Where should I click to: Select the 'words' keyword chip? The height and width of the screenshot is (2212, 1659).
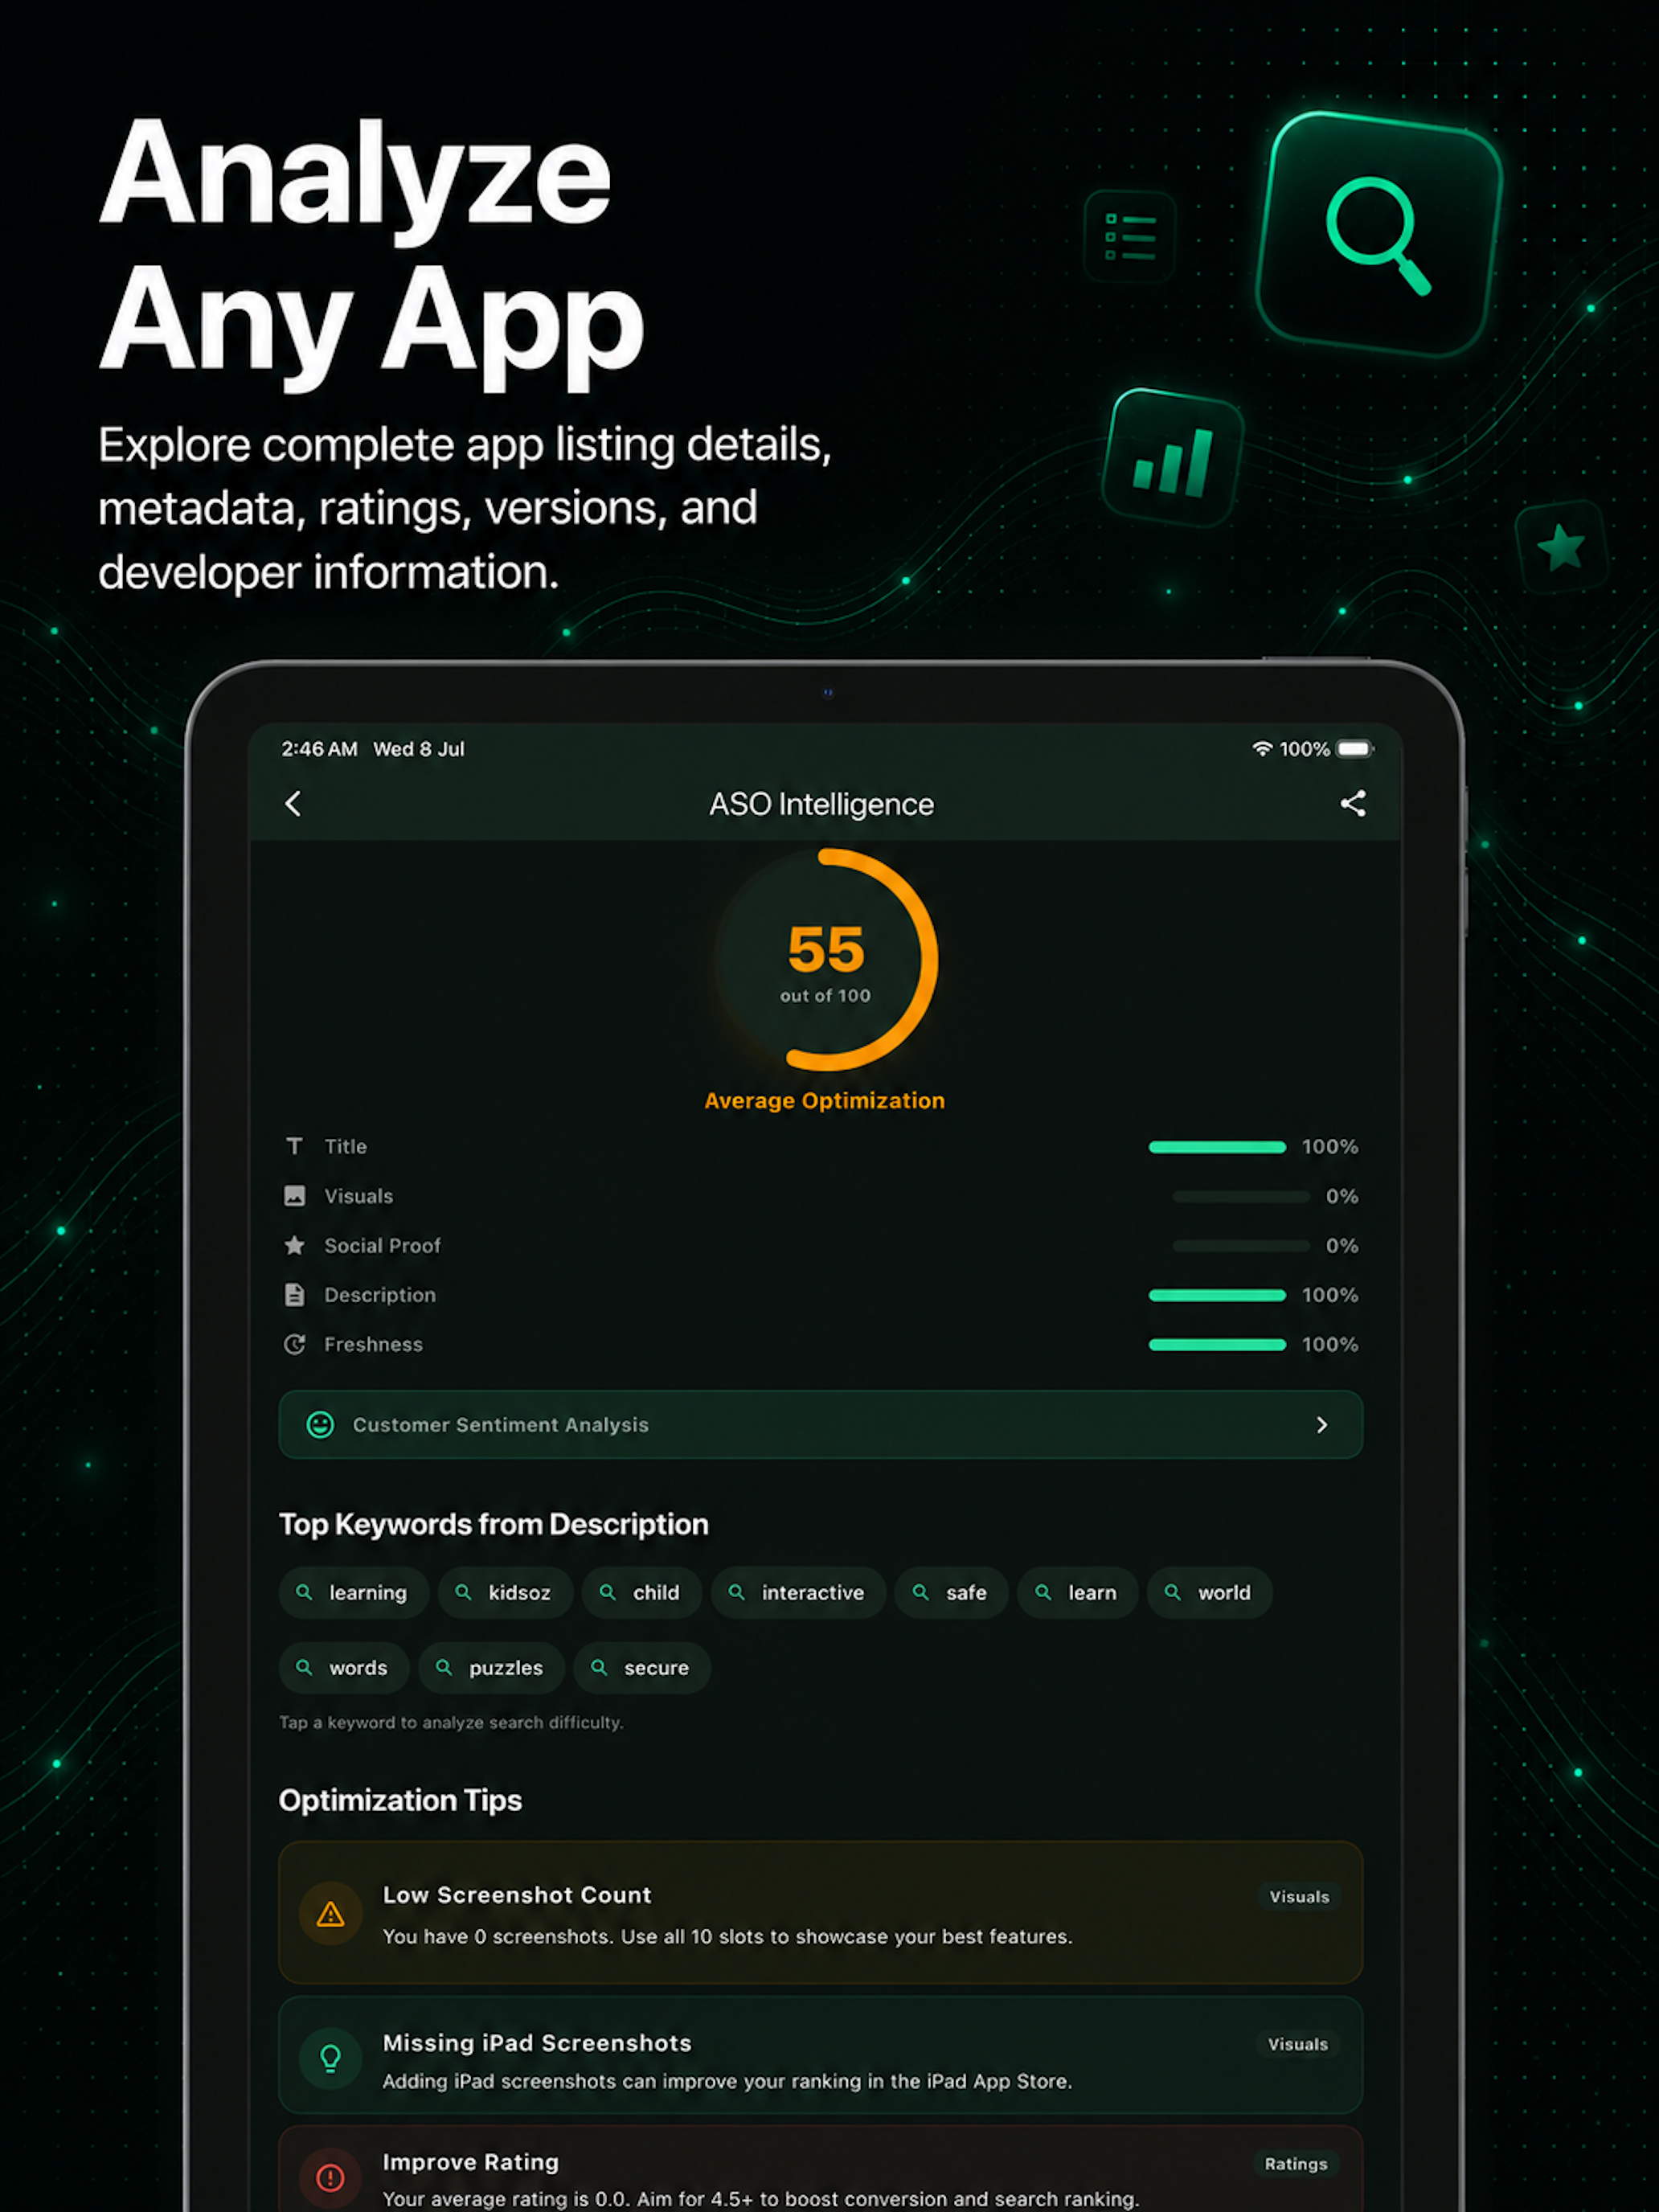pos(344,1667)
